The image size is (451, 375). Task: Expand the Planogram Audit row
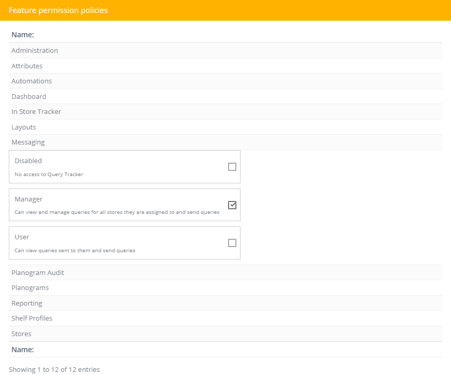pyautogui.click(x=225, y=272)
